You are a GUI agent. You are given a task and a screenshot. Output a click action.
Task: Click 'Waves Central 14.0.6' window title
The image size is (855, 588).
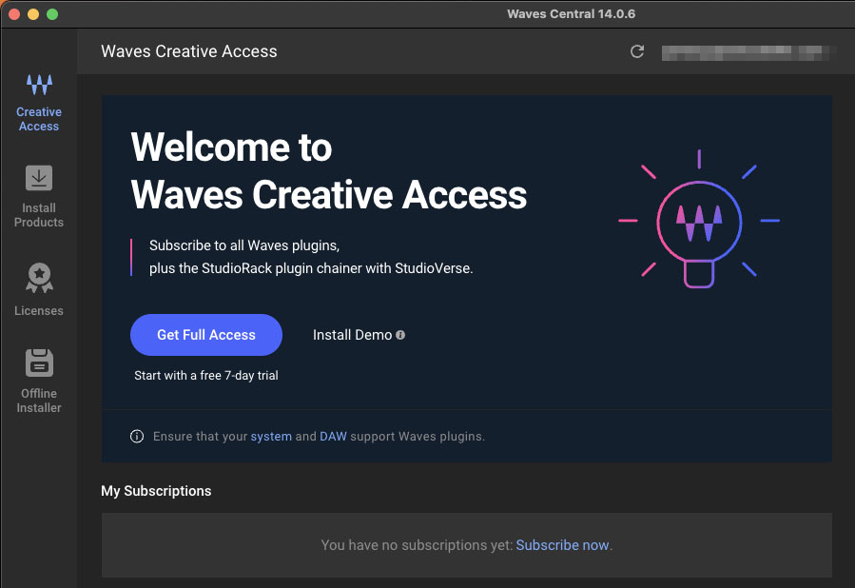pyautogui.click(x=571, y=13)
